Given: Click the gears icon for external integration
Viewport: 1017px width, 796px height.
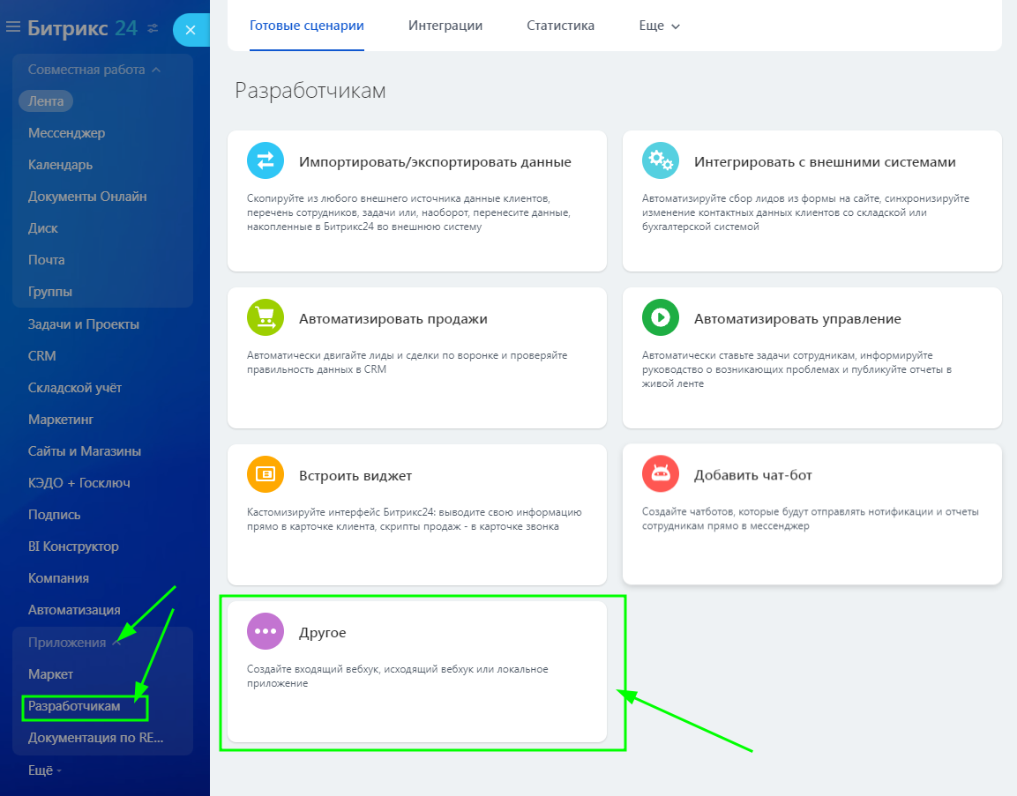Looking at the screenshot, I should pyautogui.click(x=660, y=161).
